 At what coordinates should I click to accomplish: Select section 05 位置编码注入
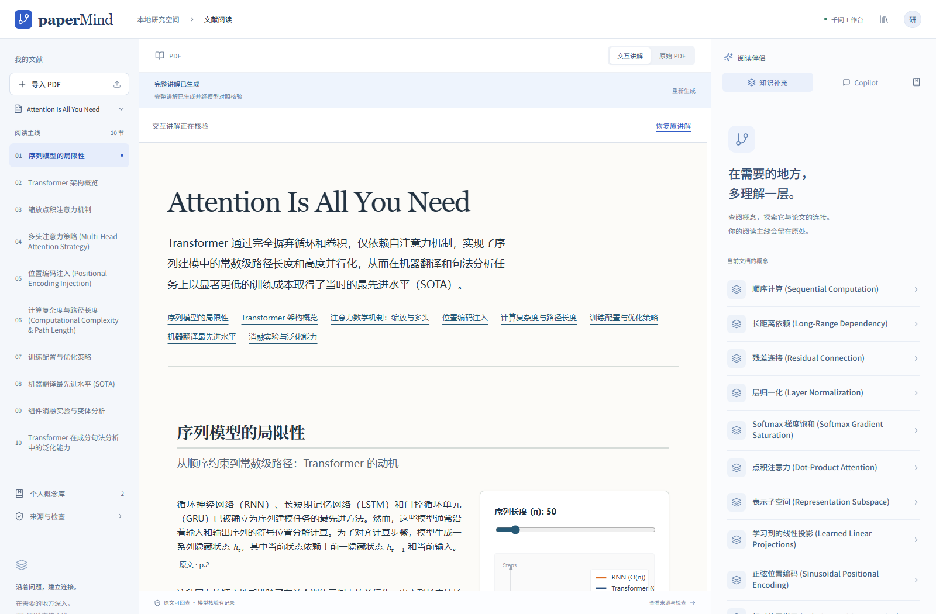pyautogui.click(x=69, y=278)
